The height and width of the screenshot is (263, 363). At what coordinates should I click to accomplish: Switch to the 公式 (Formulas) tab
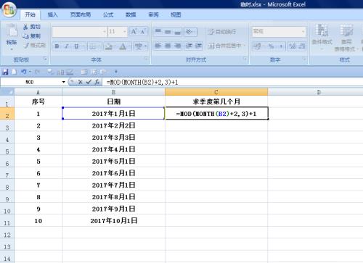108,14
